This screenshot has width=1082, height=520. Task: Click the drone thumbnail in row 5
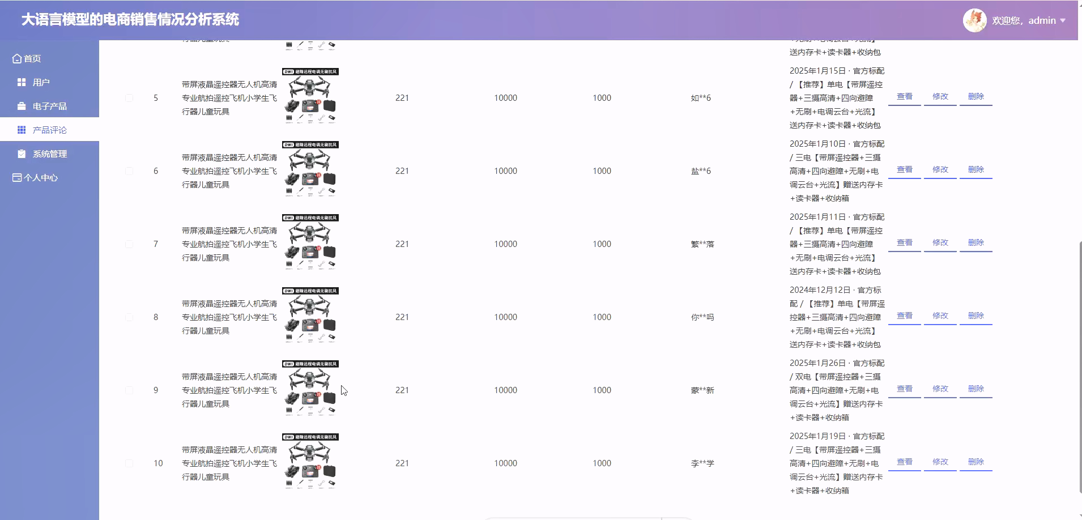(310, 96)
